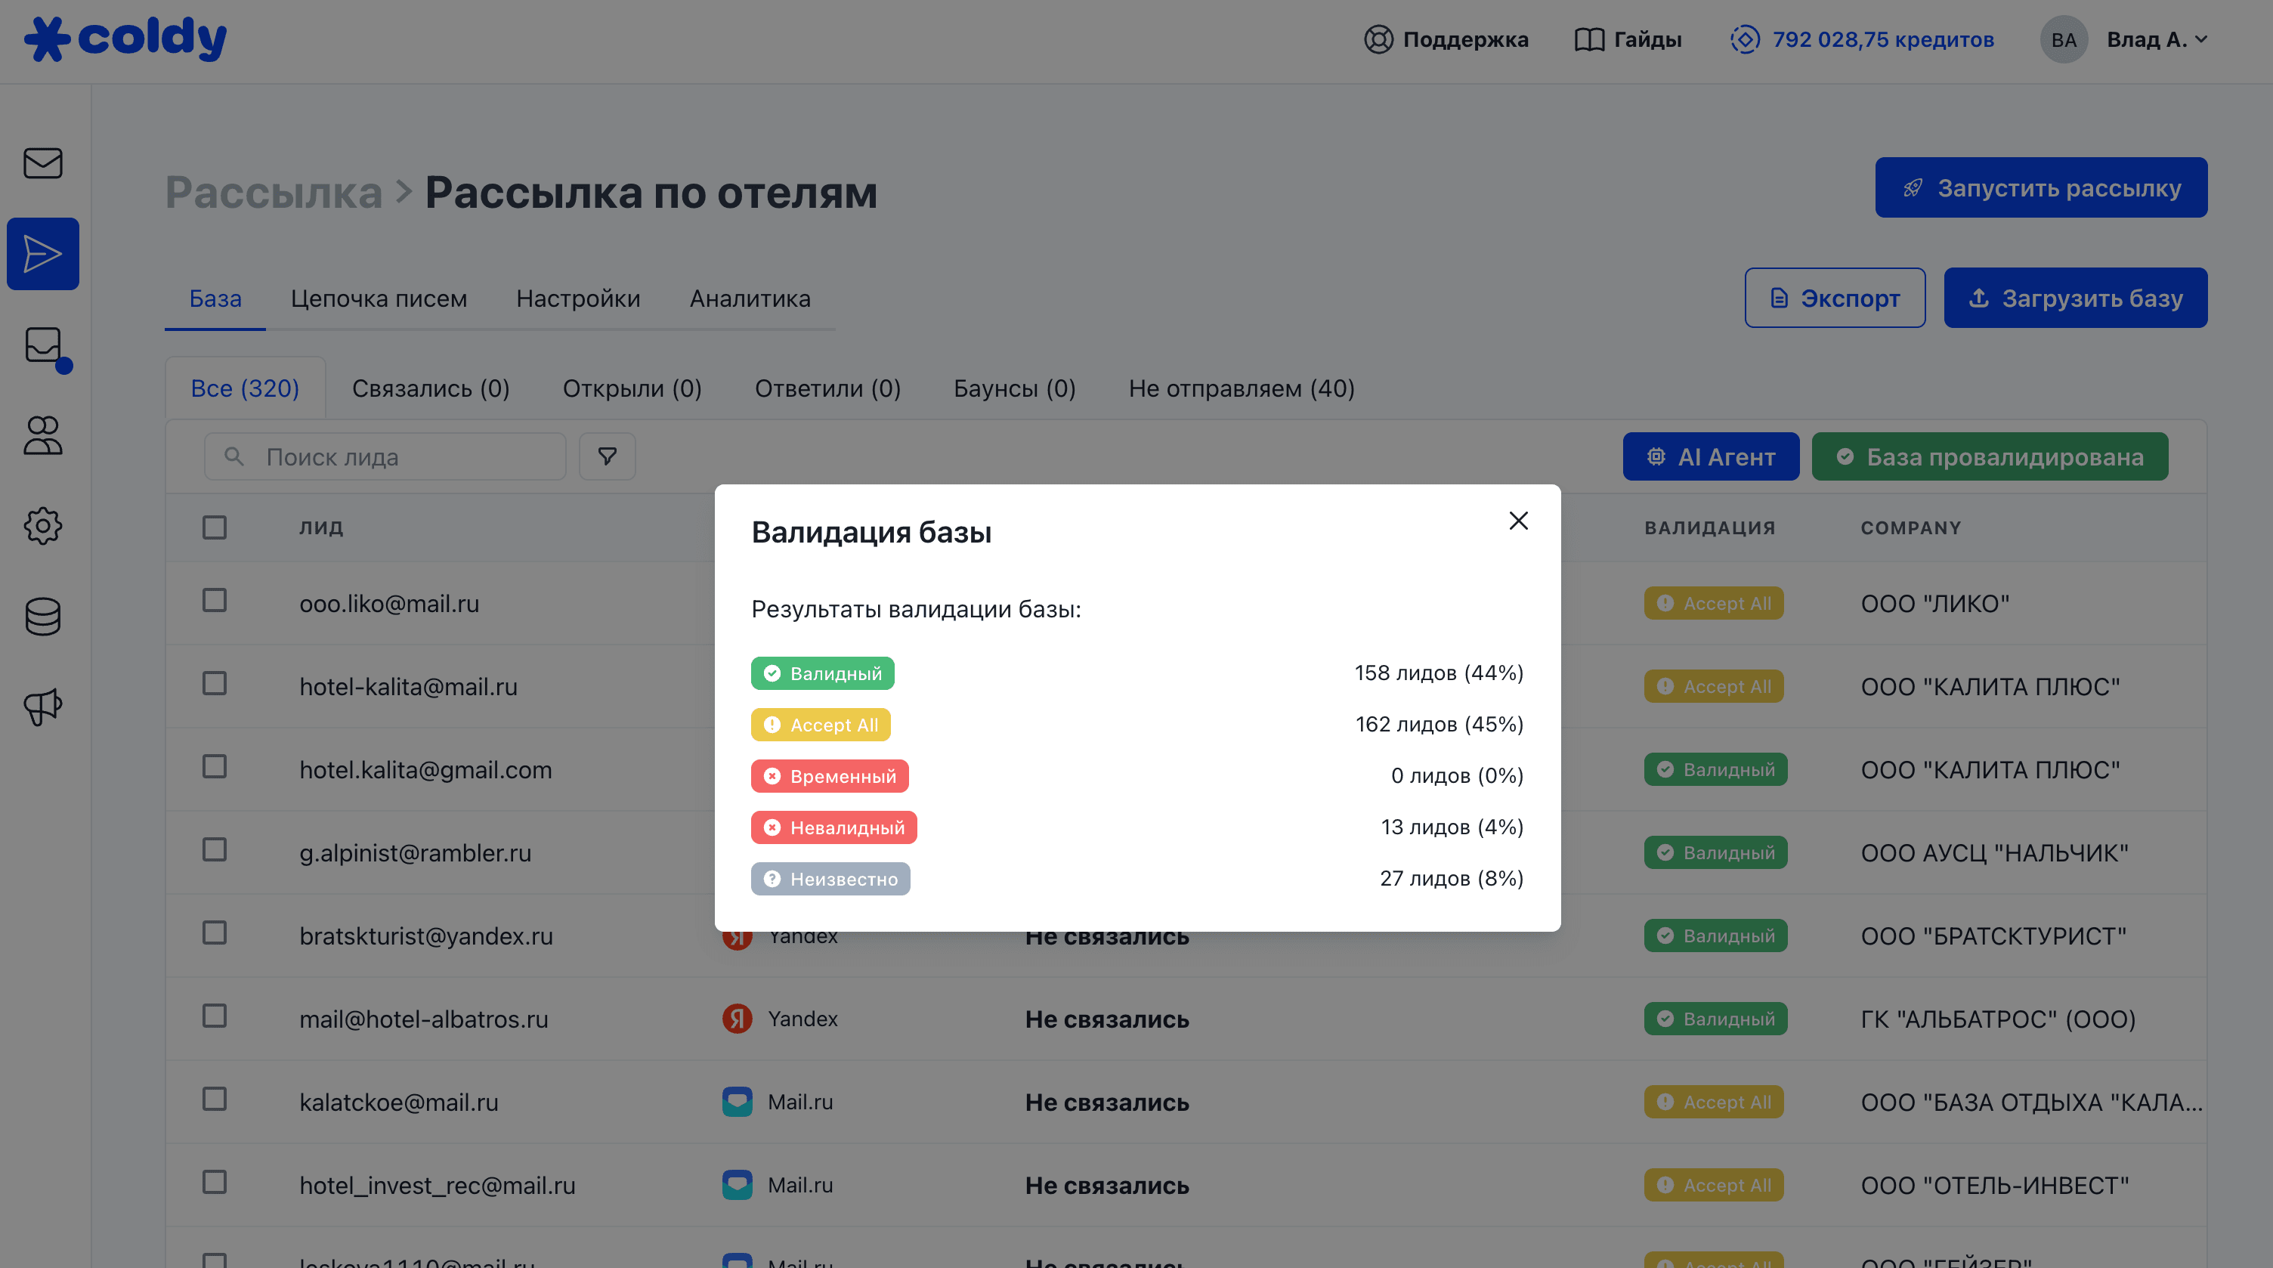2273x1268 pixels.
Task: Click the filter funnel icon button
Action: click(607, 456)
